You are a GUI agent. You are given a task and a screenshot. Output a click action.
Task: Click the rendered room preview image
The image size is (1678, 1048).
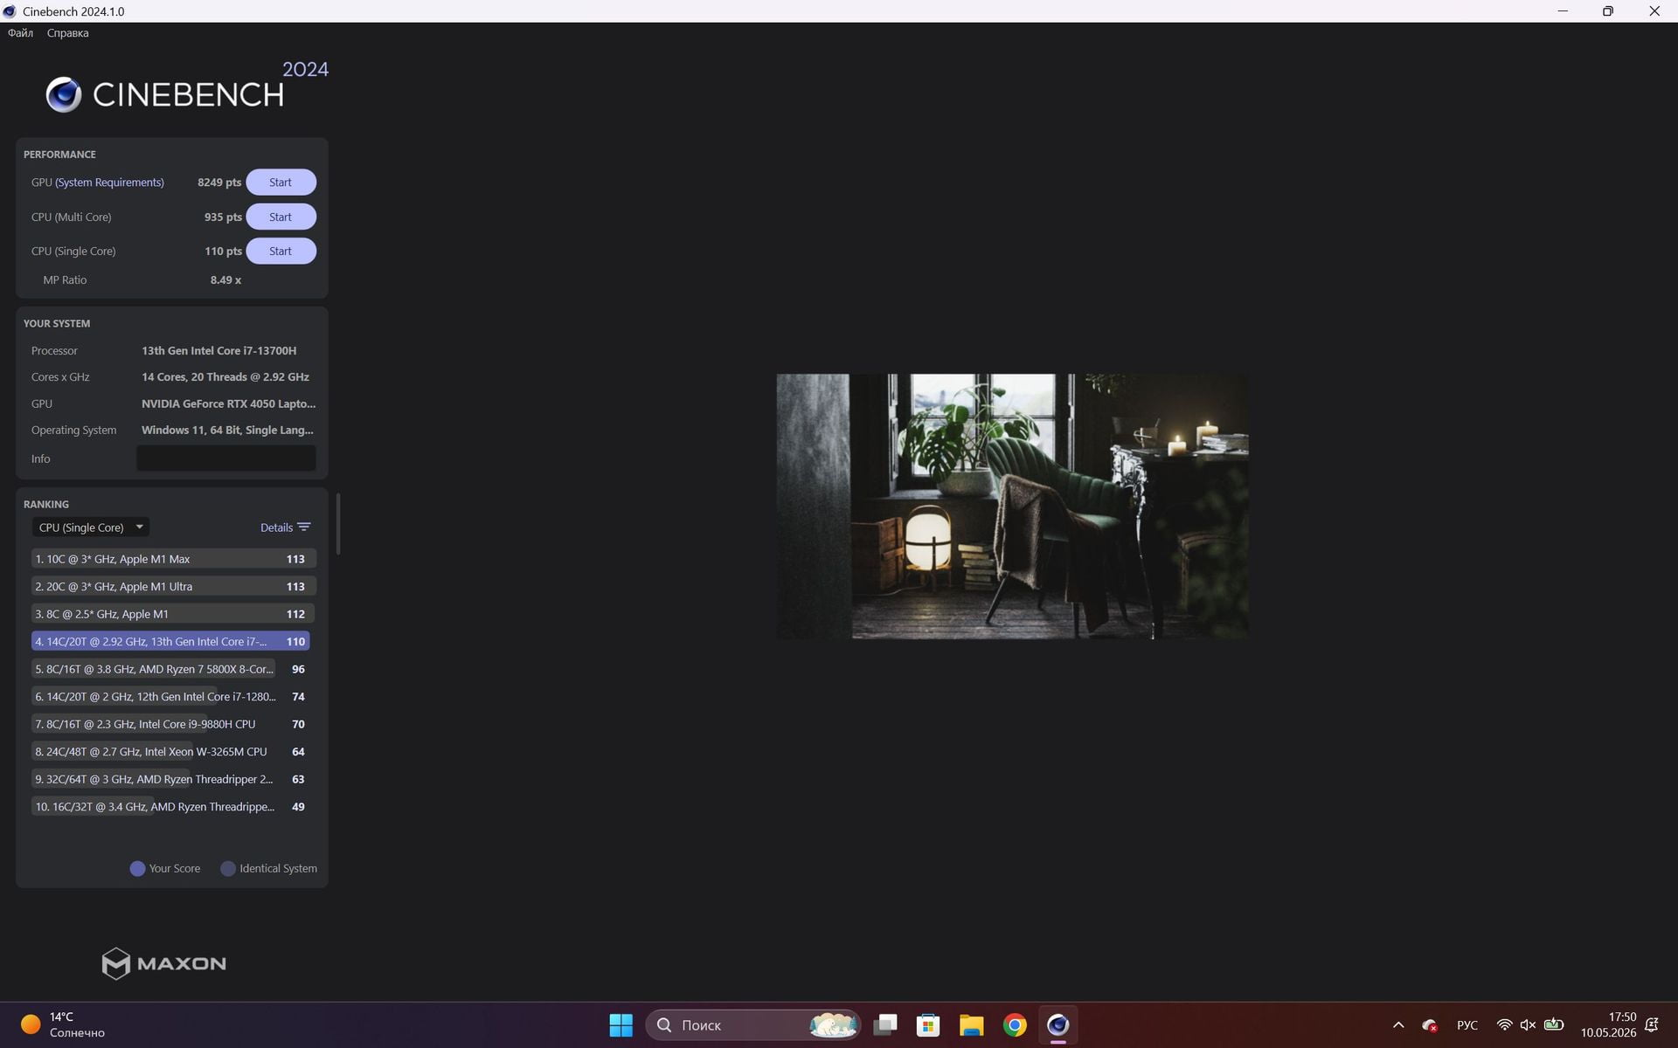[x=1012, y=507]
